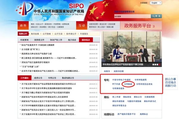Open the 相关法规 link
The height and width of the screenshot is (119, 179).
point(35,34)
